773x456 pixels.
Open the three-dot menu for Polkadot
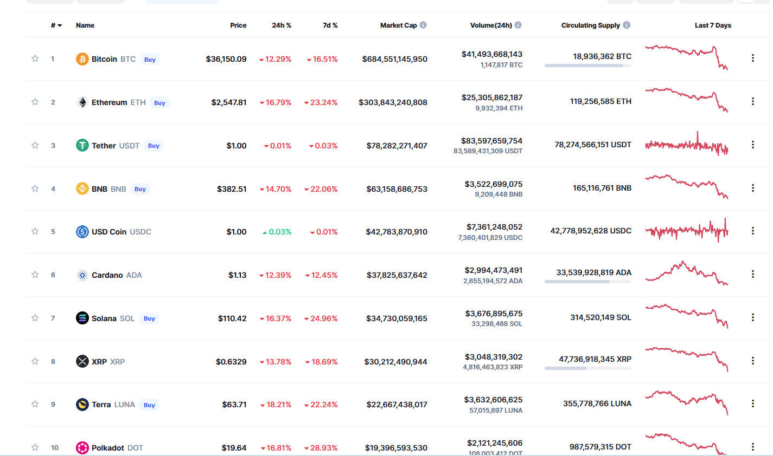[x=753, y=447]
